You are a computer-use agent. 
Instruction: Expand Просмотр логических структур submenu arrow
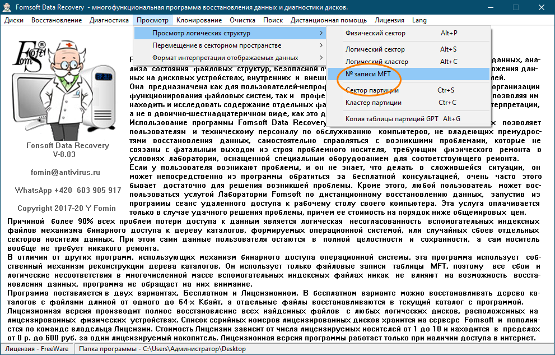pyautogui.click(x=321, y=33)
